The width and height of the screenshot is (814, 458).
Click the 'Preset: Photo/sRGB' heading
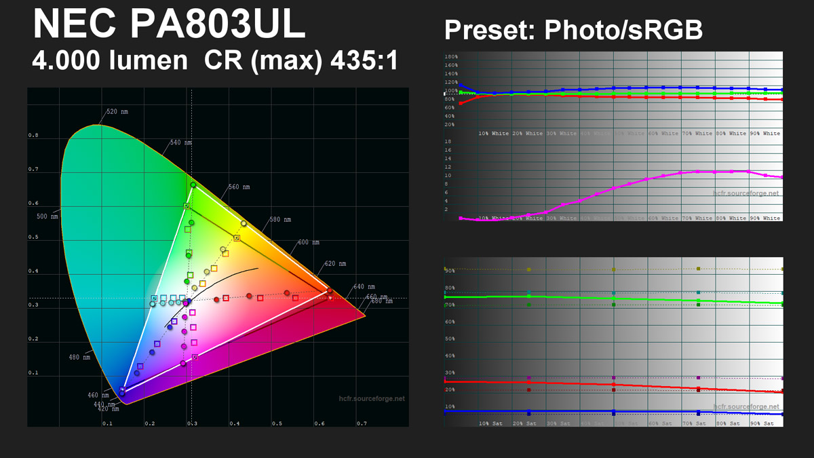point(573,31)
